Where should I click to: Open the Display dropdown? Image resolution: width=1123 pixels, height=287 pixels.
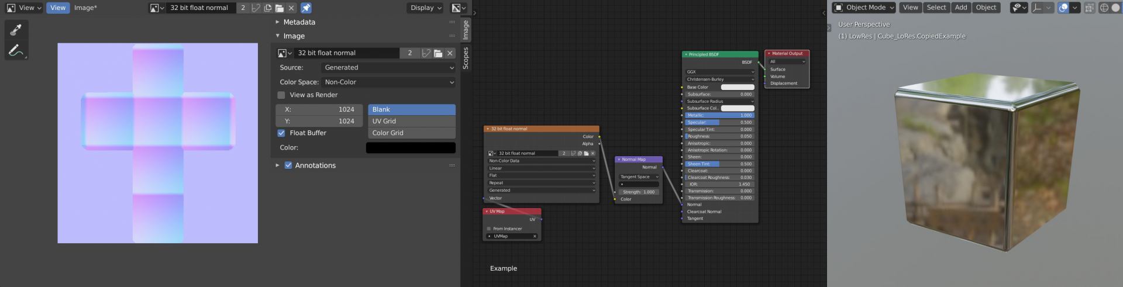(426, 8)
